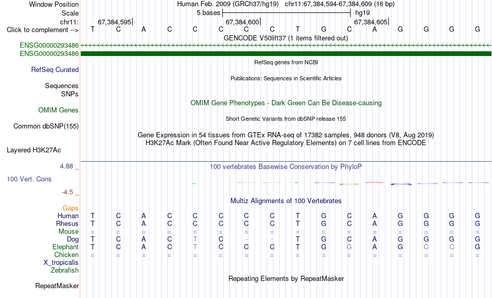Viewport: 492px width, 298px height.
Task: Click the gray T in Elephant row
Action: [x=195, y=247]
